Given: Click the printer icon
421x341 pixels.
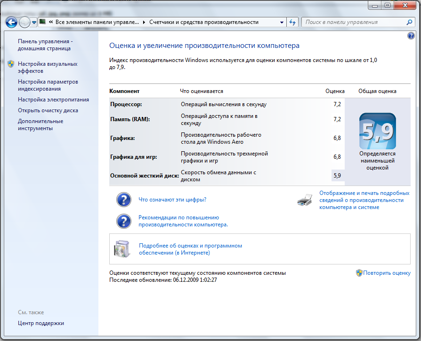Looking at the screenshot, I should click(x=305, y=200).
